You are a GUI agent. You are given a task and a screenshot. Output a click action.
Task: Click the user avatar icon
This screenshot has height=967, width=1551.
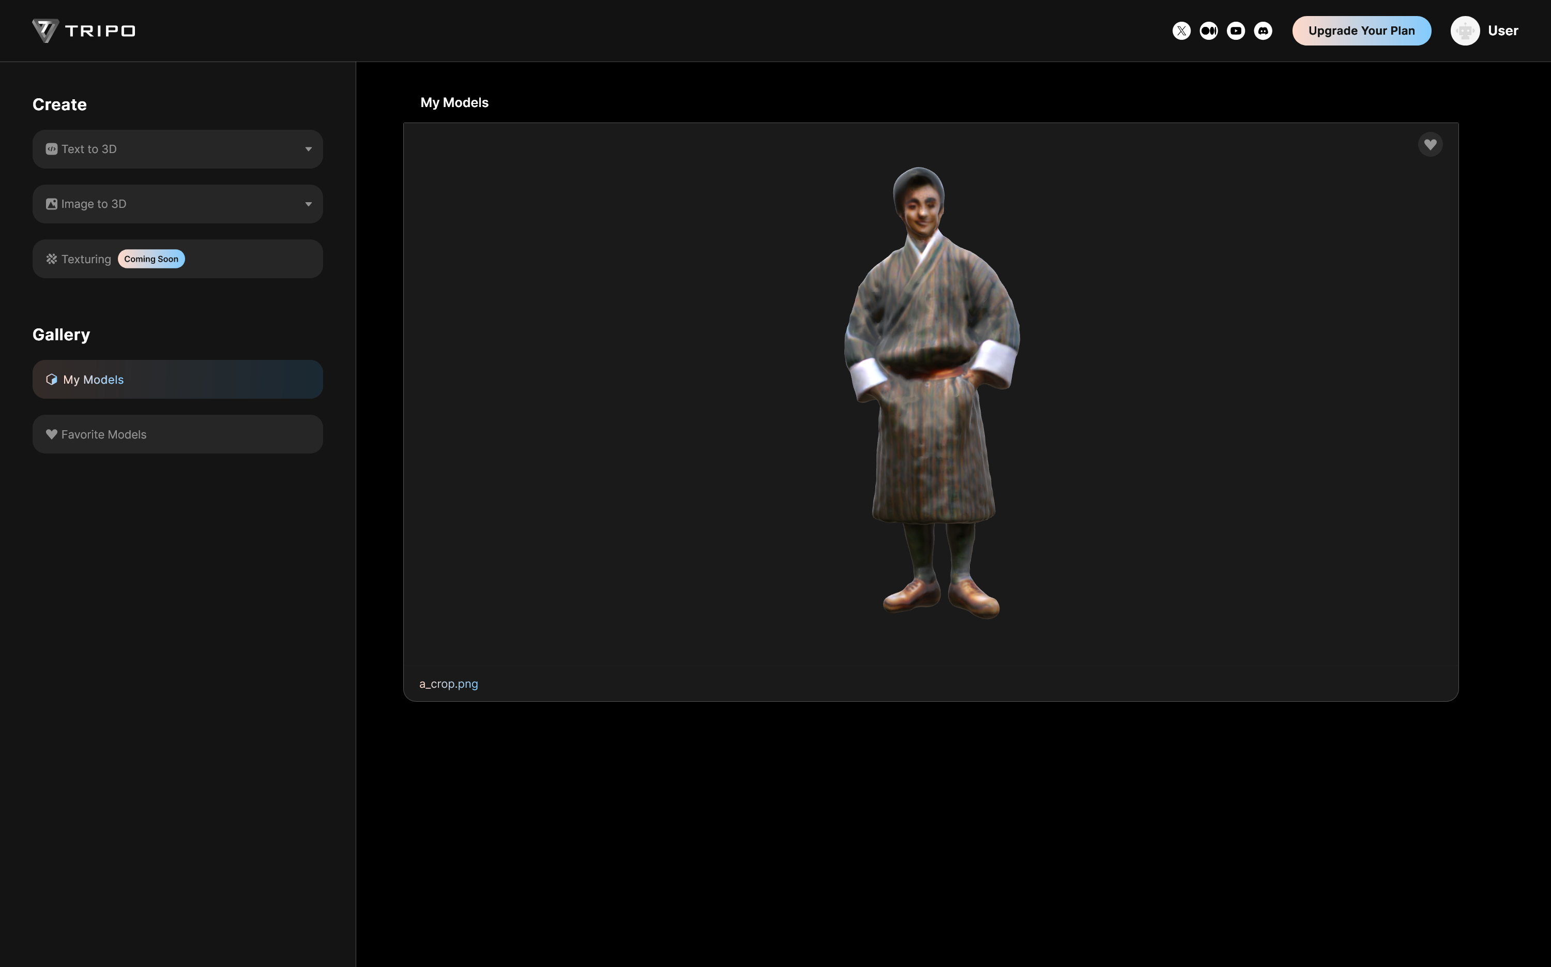point(1465,31)
